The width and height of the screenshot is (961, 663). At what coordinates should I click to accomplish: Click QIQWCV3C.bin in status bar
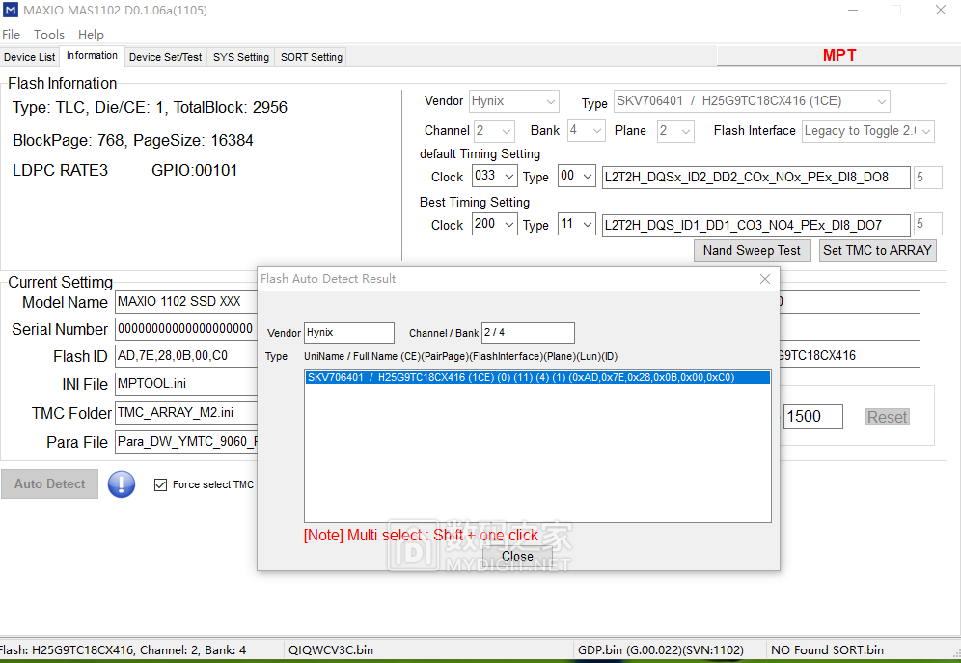[x=331, y=650]
